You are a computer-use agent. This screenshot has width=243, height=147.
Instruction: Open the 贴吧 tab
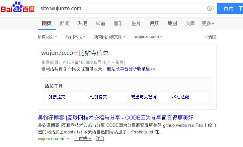[x=82, y=23]
